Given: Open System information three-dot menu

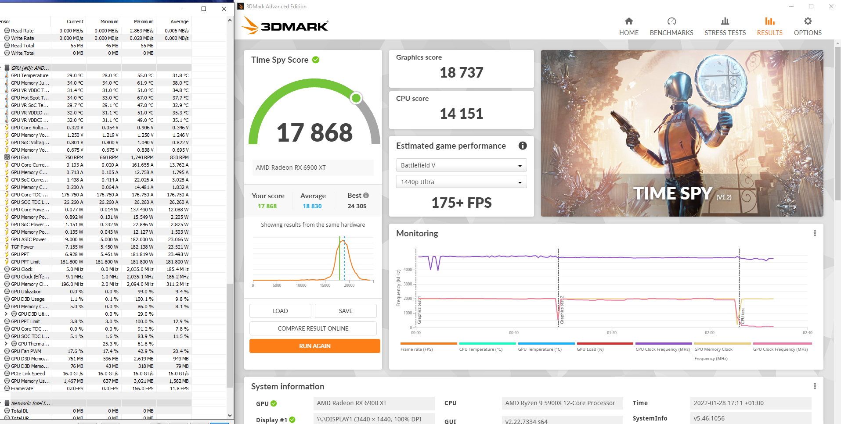Looking at the screenshot, I should 815,386.
